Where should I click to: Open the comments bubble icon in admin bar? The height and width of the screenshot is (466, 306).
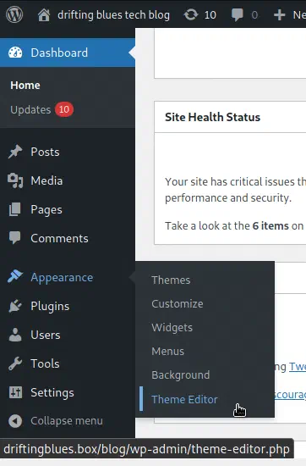click(x=238, y=14)
